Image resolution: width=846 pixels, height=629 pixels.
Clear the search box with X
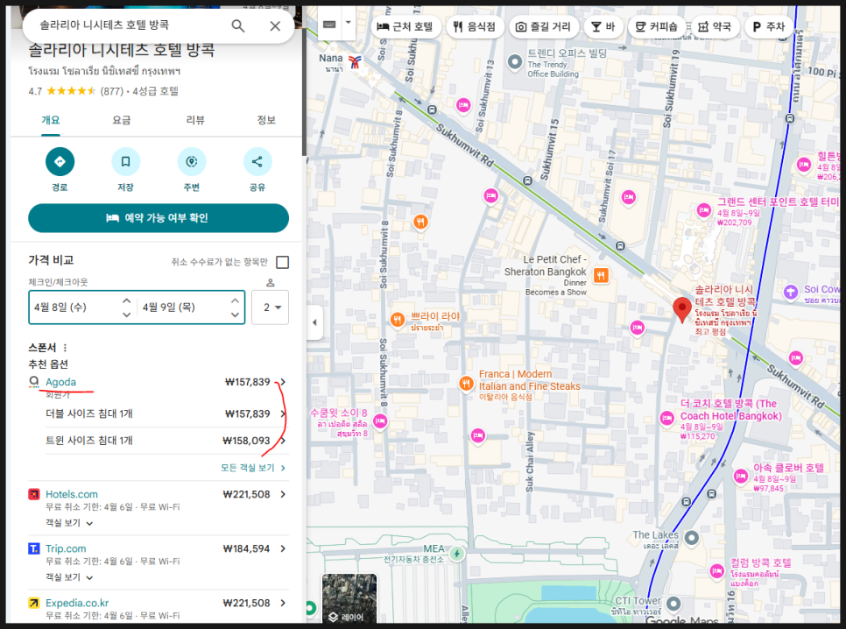(275, 26)
